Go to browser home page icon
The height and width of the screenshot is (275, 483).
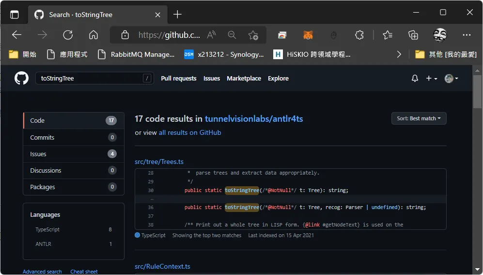93,35
